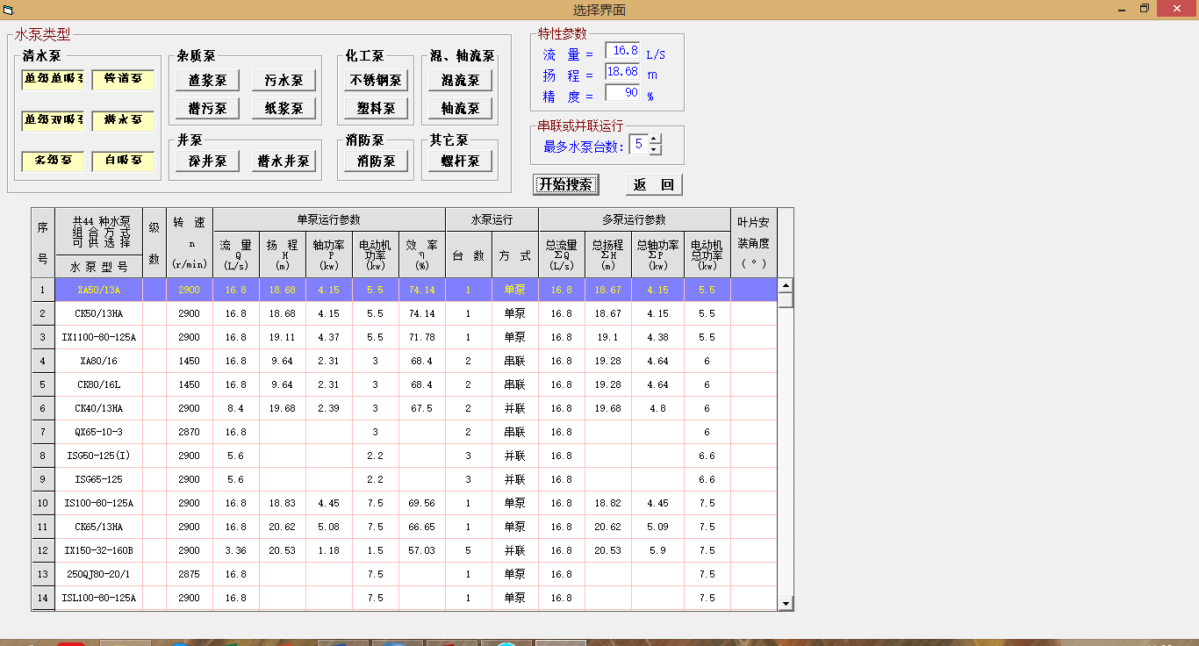The height and width of the screenshot is (646, 1199).
Task: Click the 效率 column header
Action: tap(422, 255)
